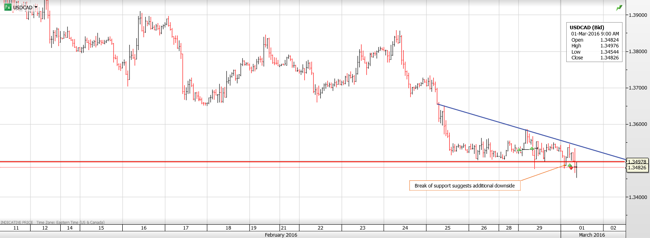
Task: Click the 1.34000 level on price axis
Action: pyautogui.click(x=638, y=197)
